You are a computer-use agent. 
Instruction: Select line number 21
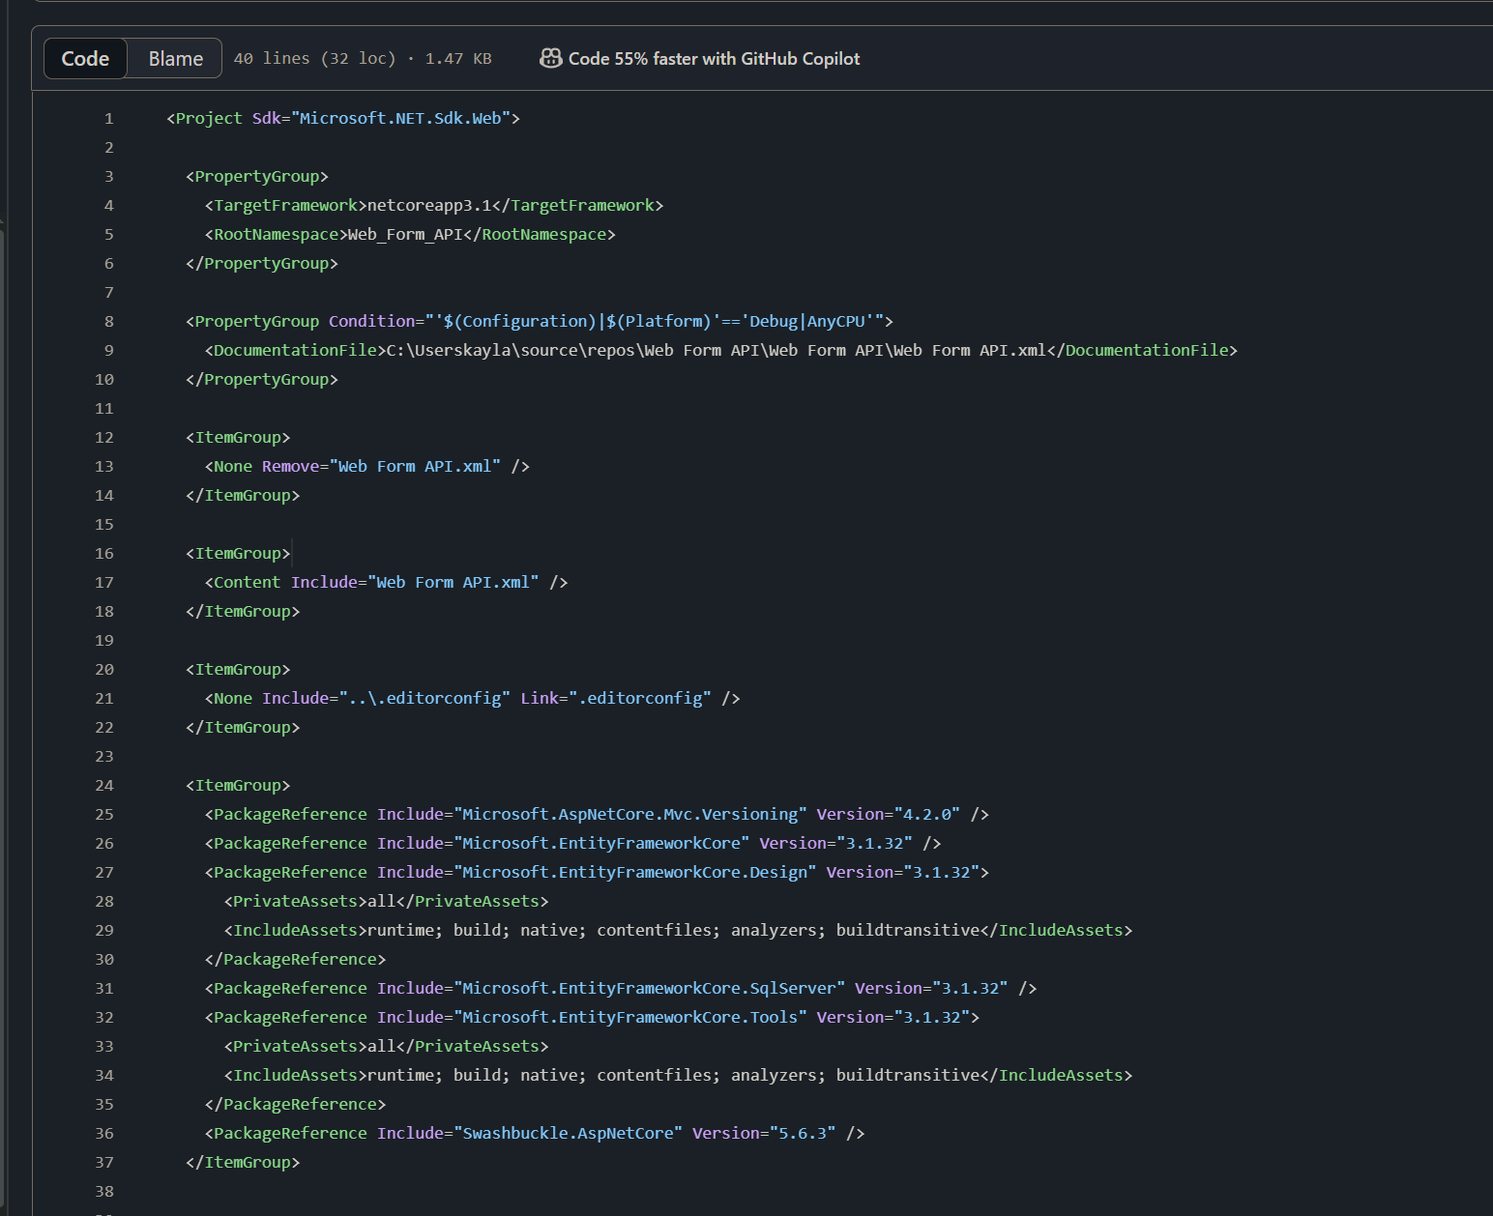[x=104, y=698]
